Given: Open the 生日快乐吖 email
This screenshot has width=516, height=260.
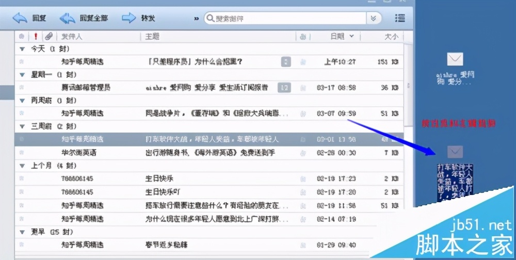Looking at the screenshot, I should point(209,192).
